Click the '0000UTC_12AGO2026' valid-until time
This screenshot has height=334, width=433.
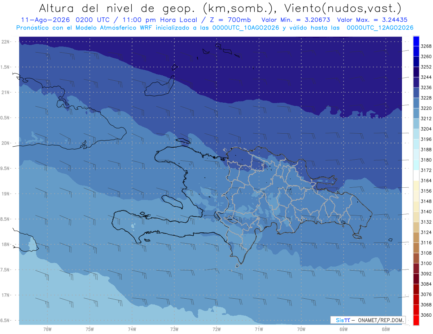tap(380, 28)
